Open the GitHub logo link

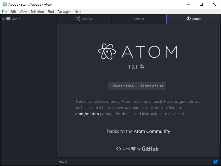pyautogui.click(x=150, y=149)
